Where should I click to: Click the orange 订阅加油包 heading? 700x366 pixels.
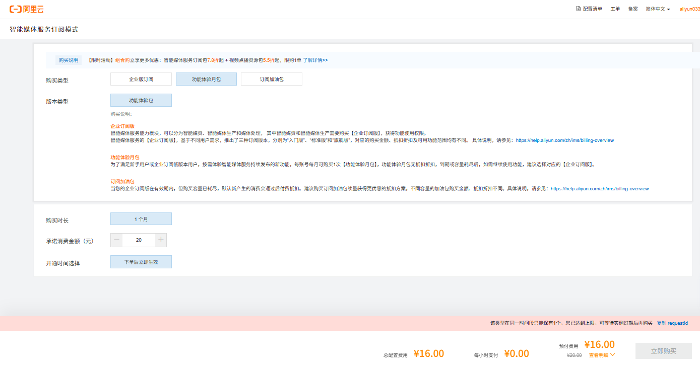pyautogui.click(x=122, y=181)
